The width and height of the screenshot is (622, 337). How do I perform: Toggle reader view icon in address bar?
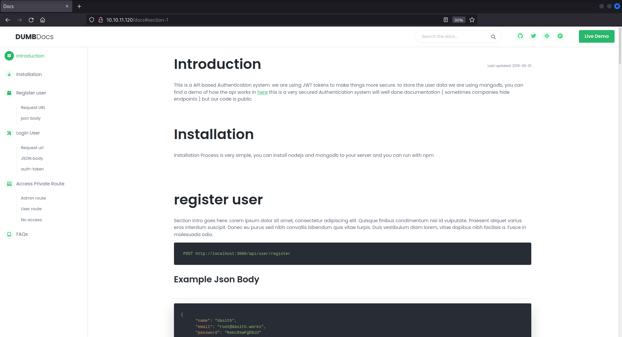446,20
